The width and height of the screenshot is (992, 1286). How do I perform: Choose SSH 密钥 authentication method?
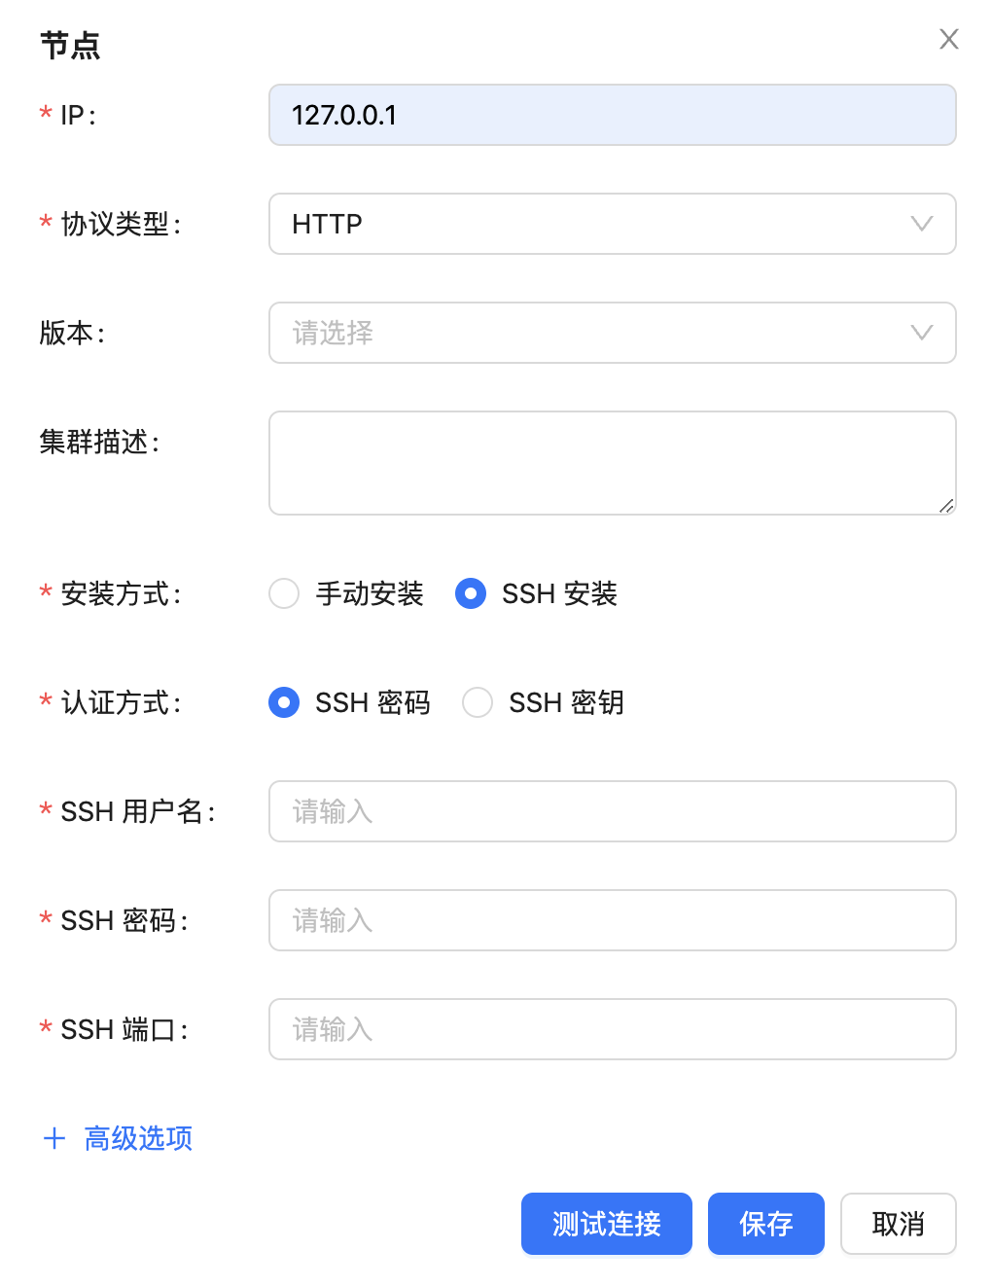(x=478, y=702)
